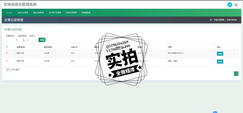Open the 农事类别 filter dropdown
This screenshot has height=113, width=243.
click(12, 40)
